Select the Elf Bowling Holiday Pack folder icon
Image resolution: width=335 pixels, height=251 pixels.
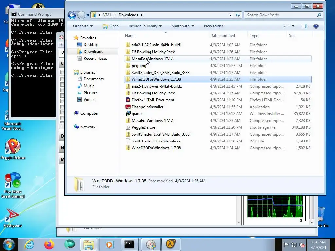pyautogui.click(x=128, y=52)
